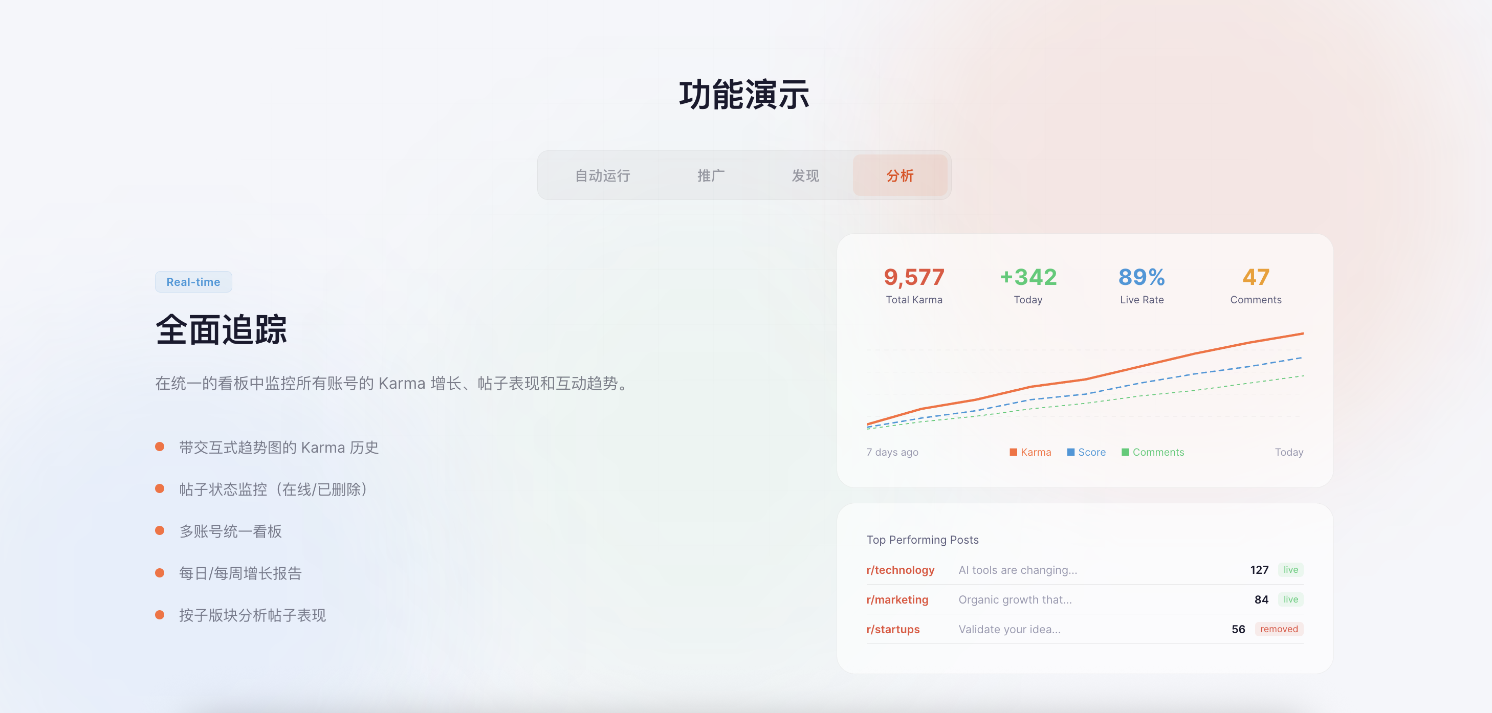Toggle the live badge on r/technology post
1492x713 pixels.
pos(1290,569)
